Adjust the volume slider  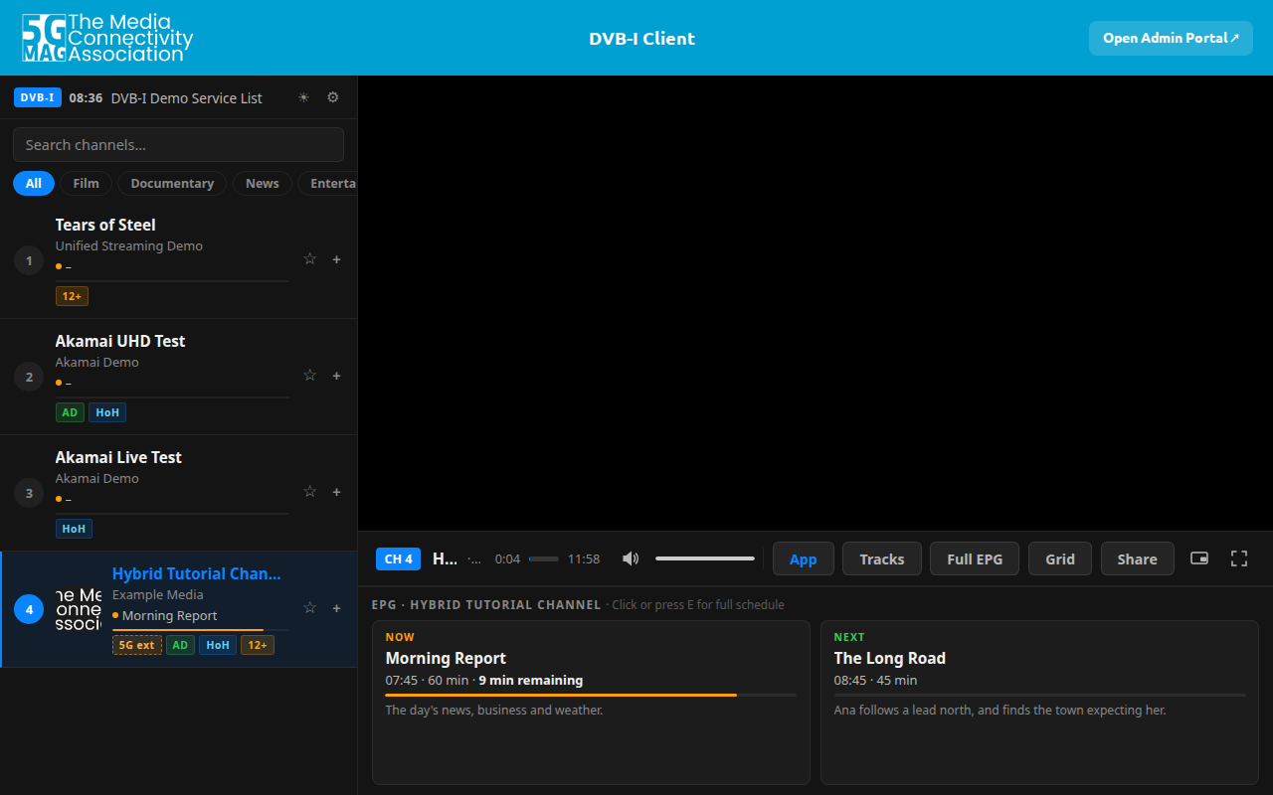(x=705, y=558)
